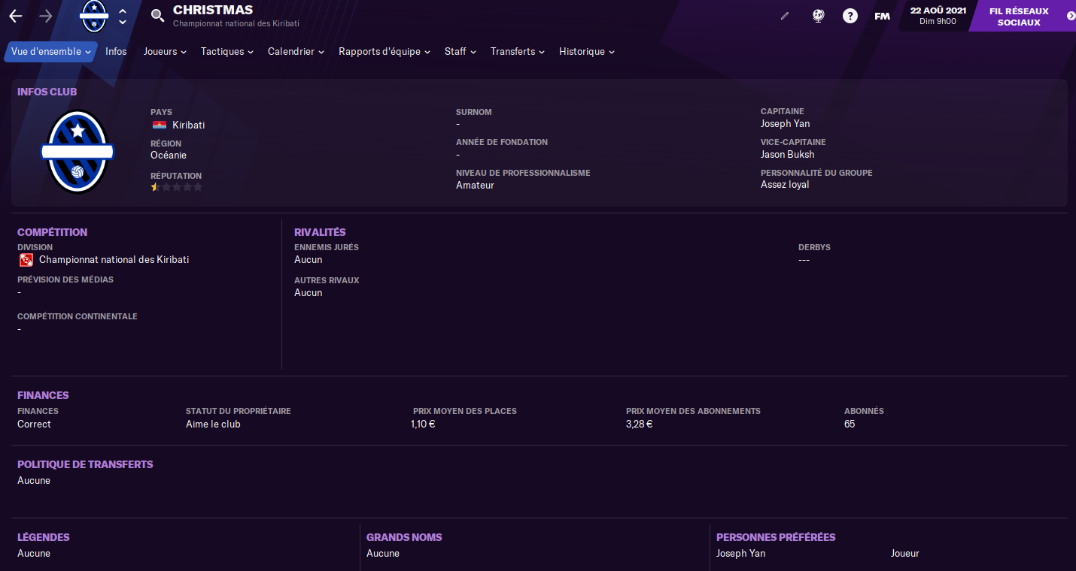Open the Infos tab

(116, 52)
